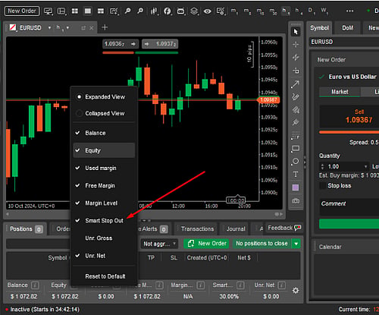Select the crosshair tool
Image resolution: width=379 pixels, height=315 pixels.
coord(296,45)
